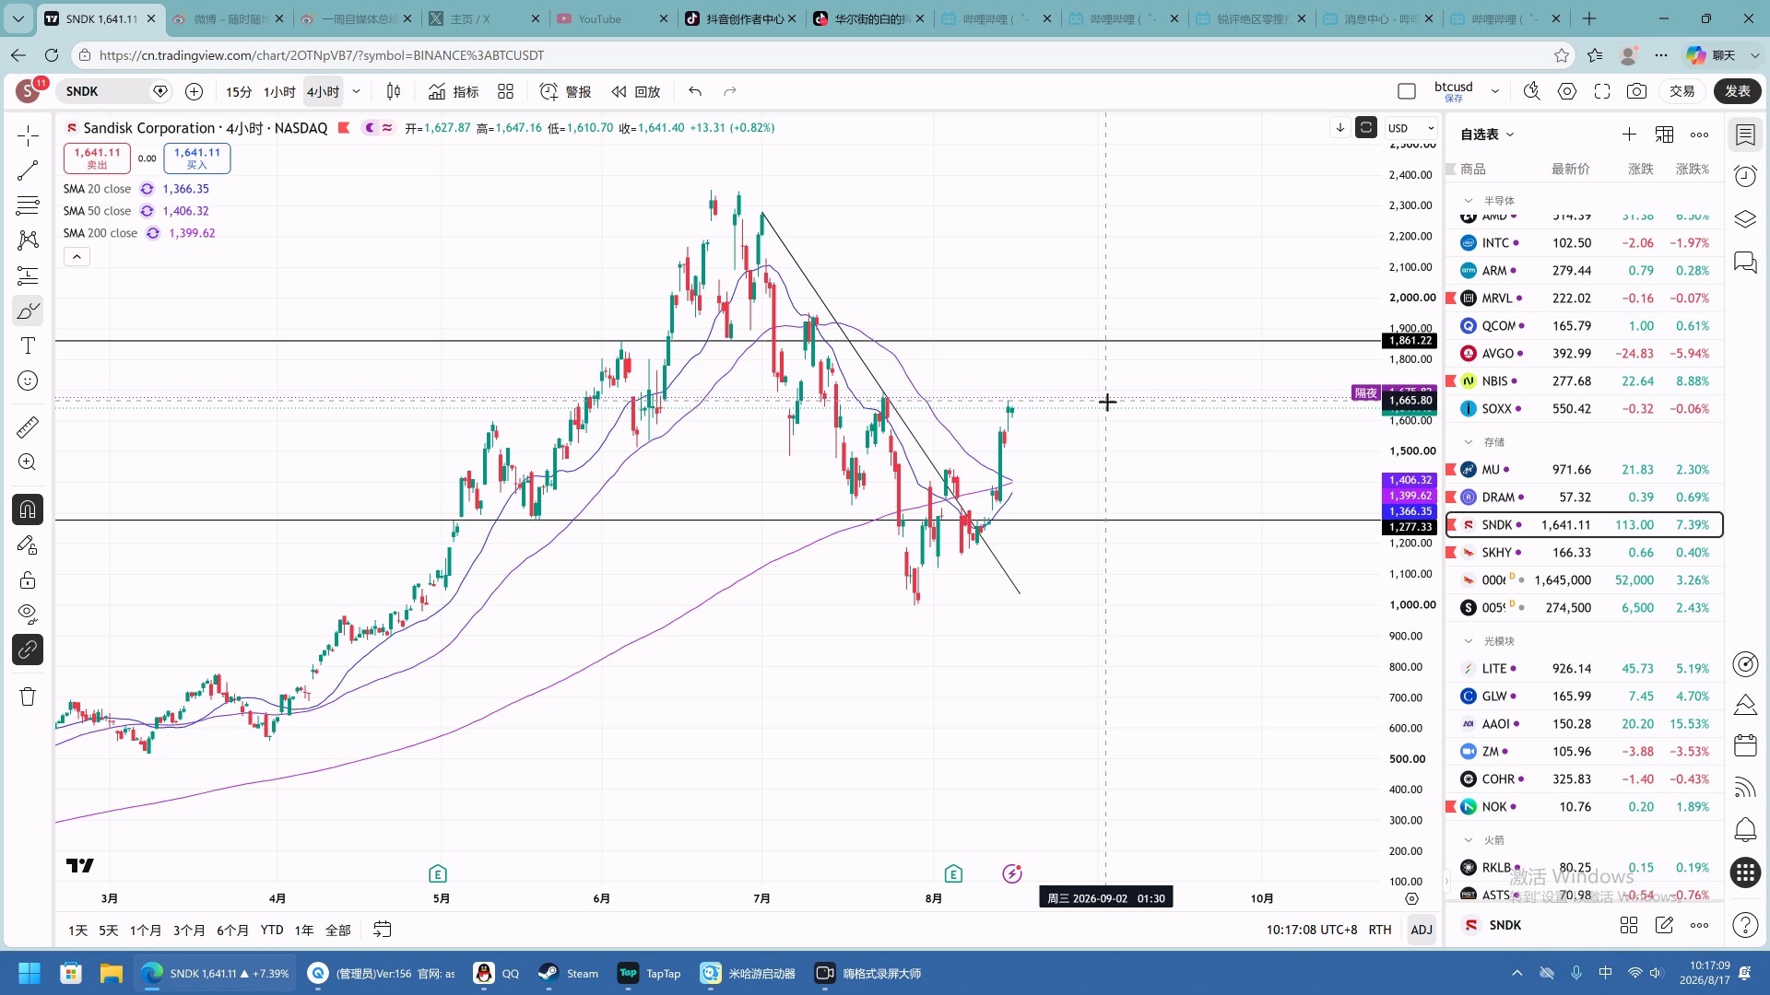
Task: Select the ruler measure tool
Action: 28,427
